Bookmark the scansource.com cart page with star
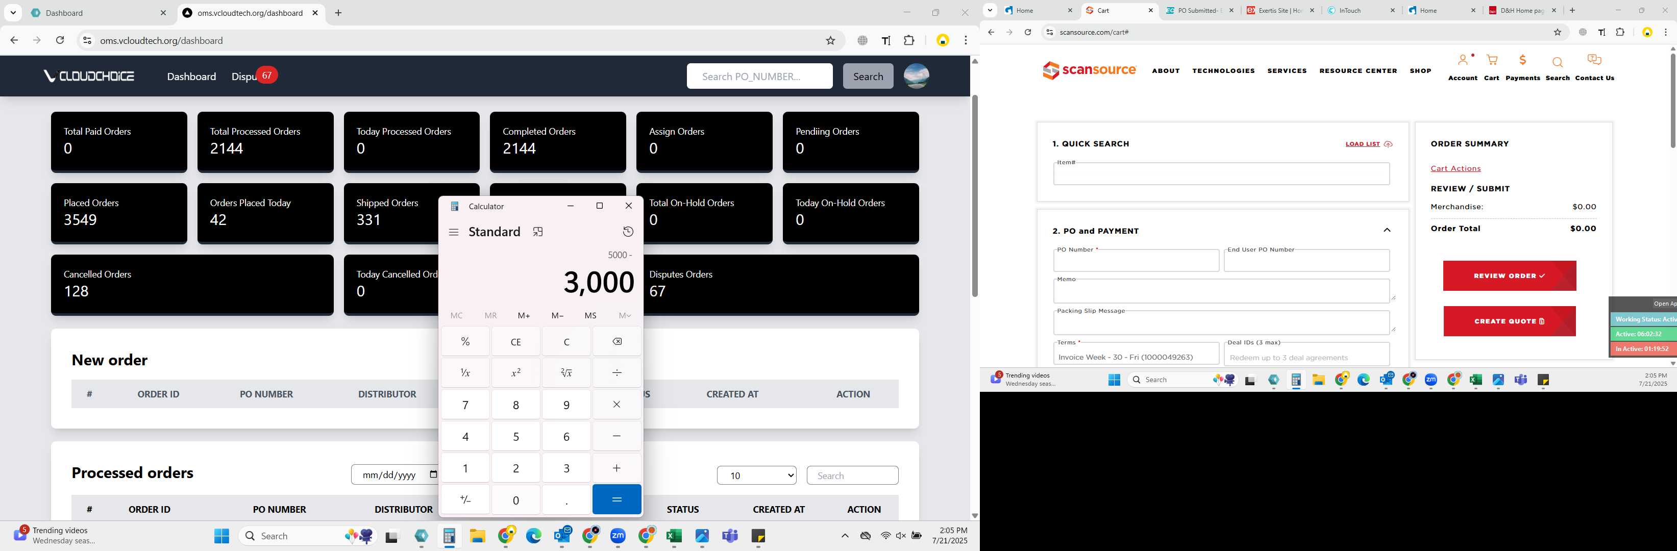This screenshot has width=1677, height=551. 1557,32
